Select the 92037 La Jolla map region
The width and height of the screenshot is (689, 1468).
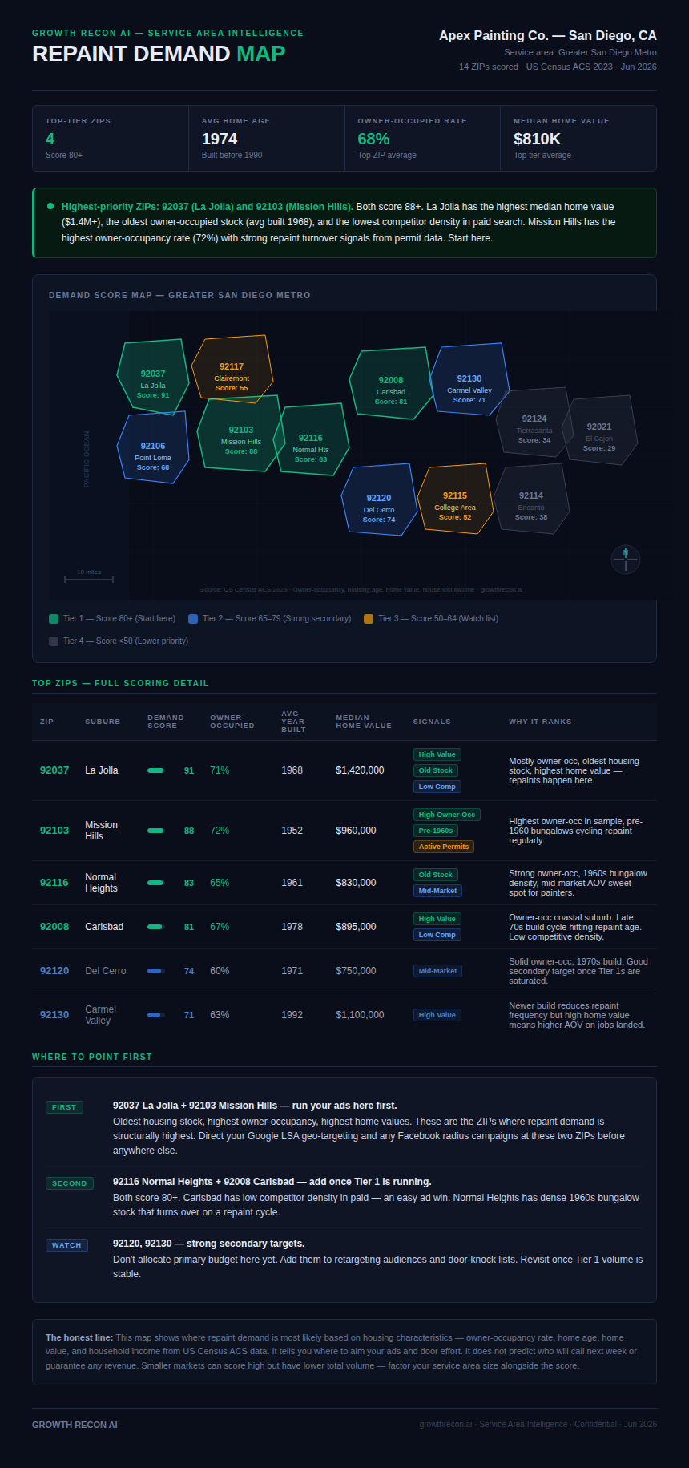tap(153, 378)
